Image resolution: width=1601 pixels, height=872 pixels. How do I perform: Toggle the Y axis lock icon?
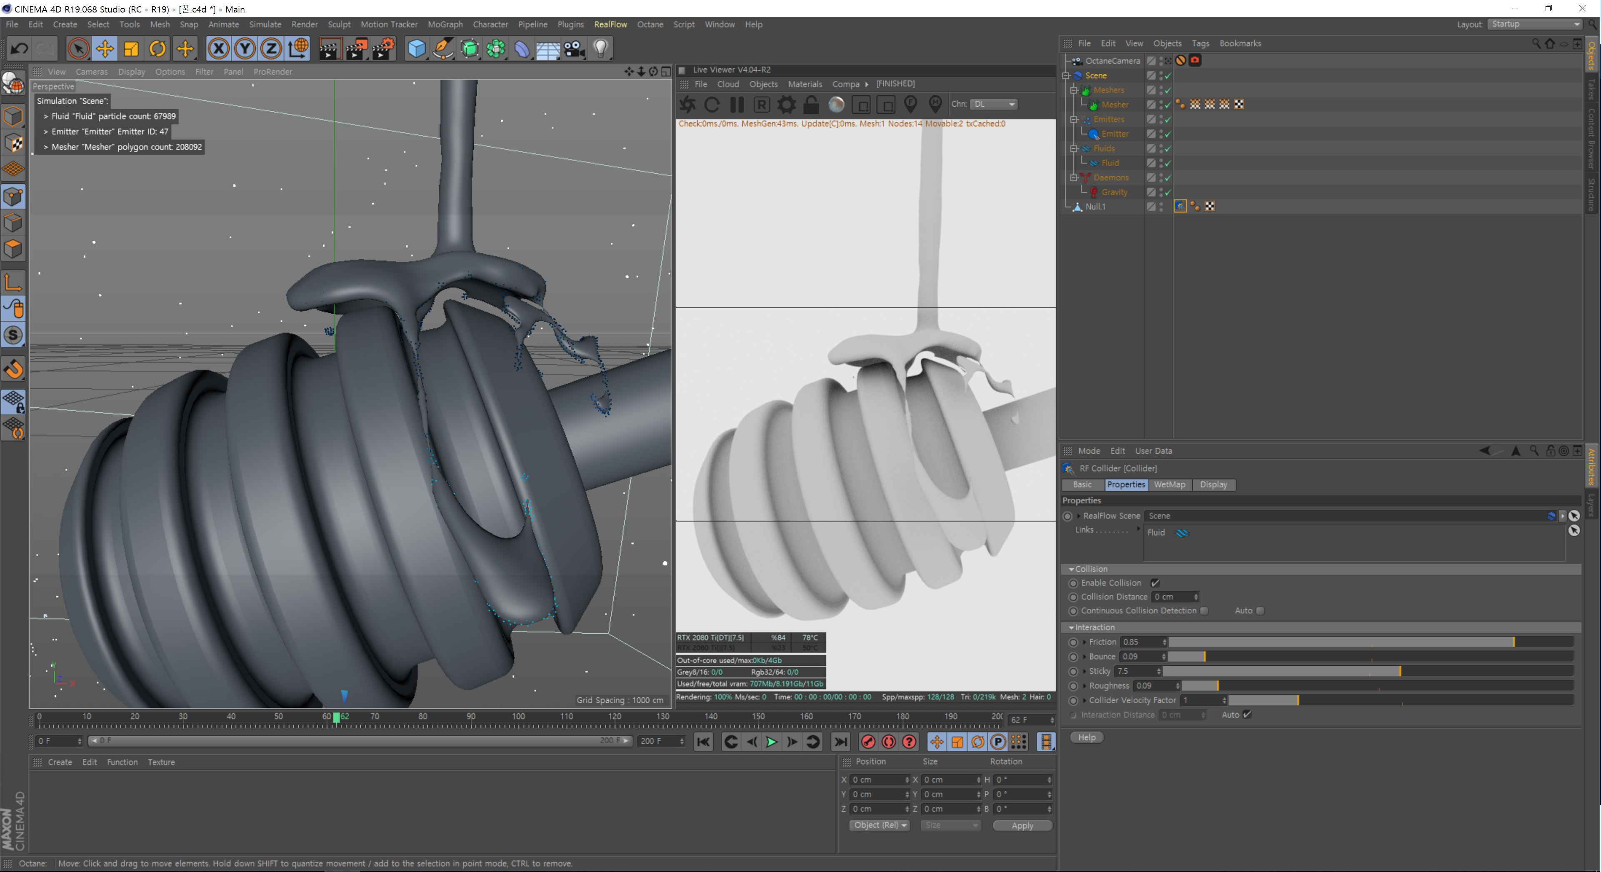point(245,48)
